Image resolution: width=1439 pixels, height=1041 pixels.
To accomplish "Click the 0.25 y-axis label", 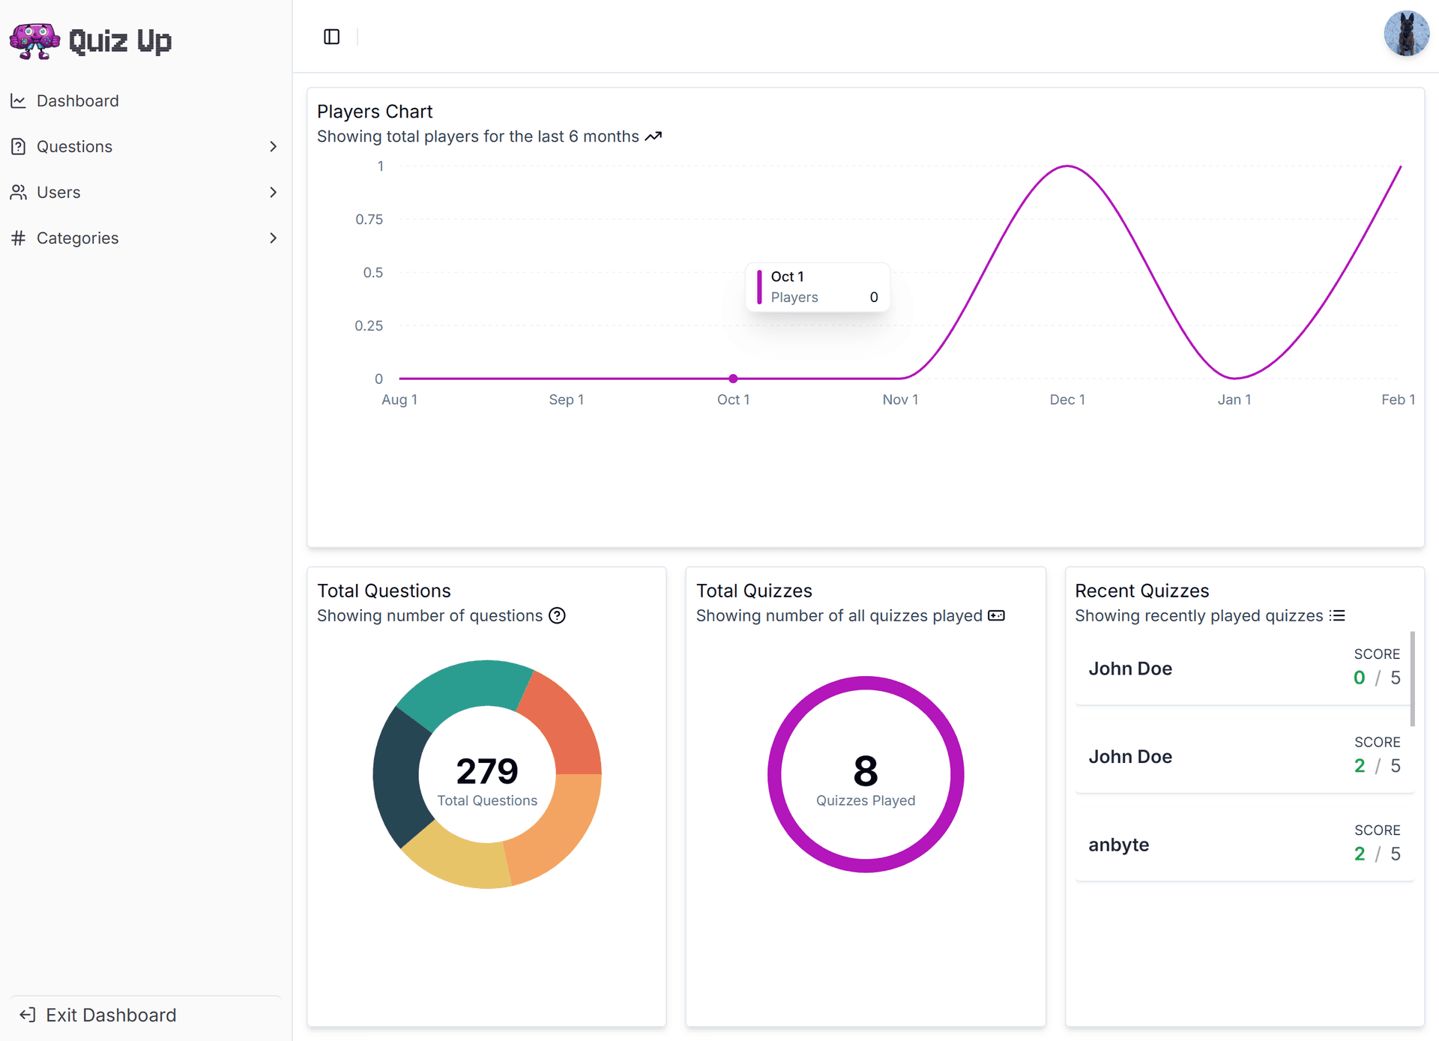I will pyautogui.click(x=369, y=325).
